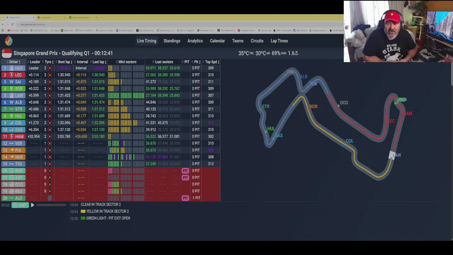Click 'CLEAR IN TRACK SECTOR 2' message
Viewport: 453px width, 255px height.
coord(101,205)
